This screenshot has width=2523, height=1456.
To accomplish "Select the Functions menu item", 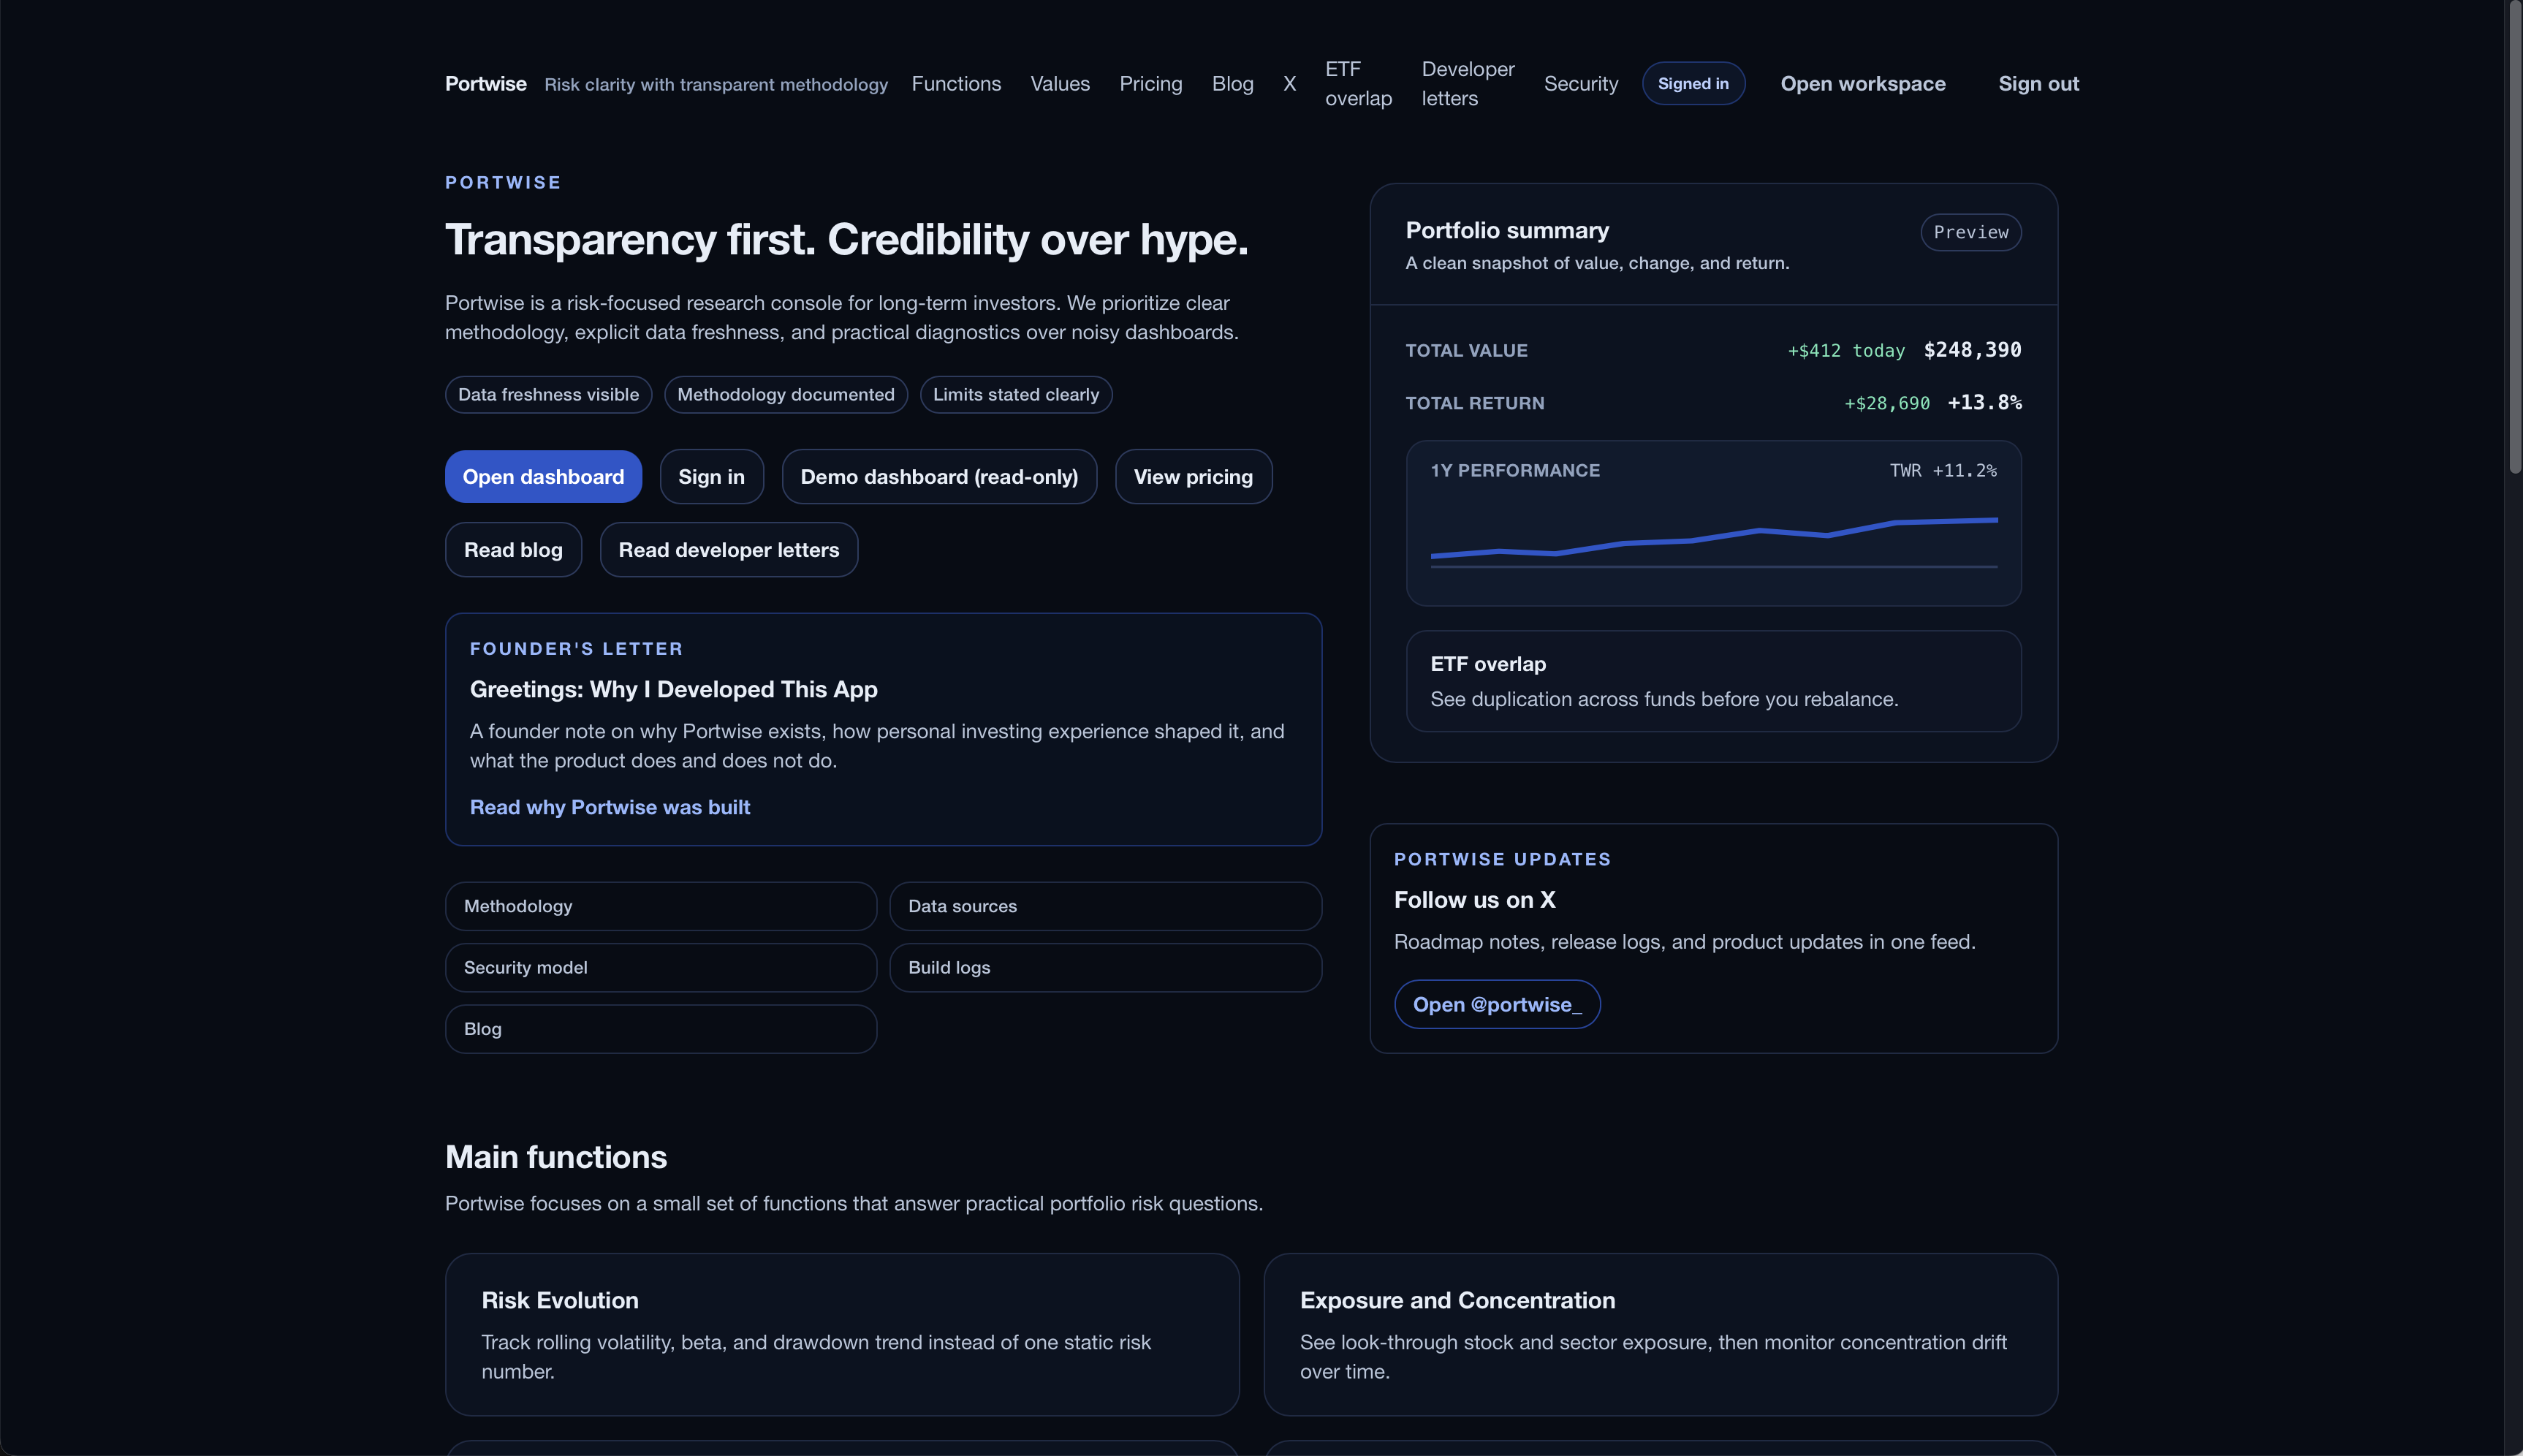I will [x=955, y=83].
